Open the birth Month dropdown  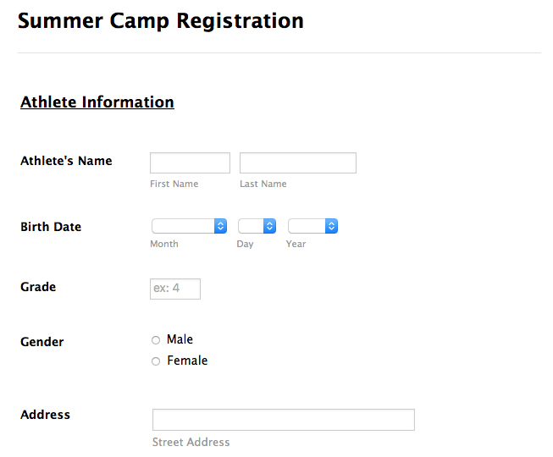189,226
